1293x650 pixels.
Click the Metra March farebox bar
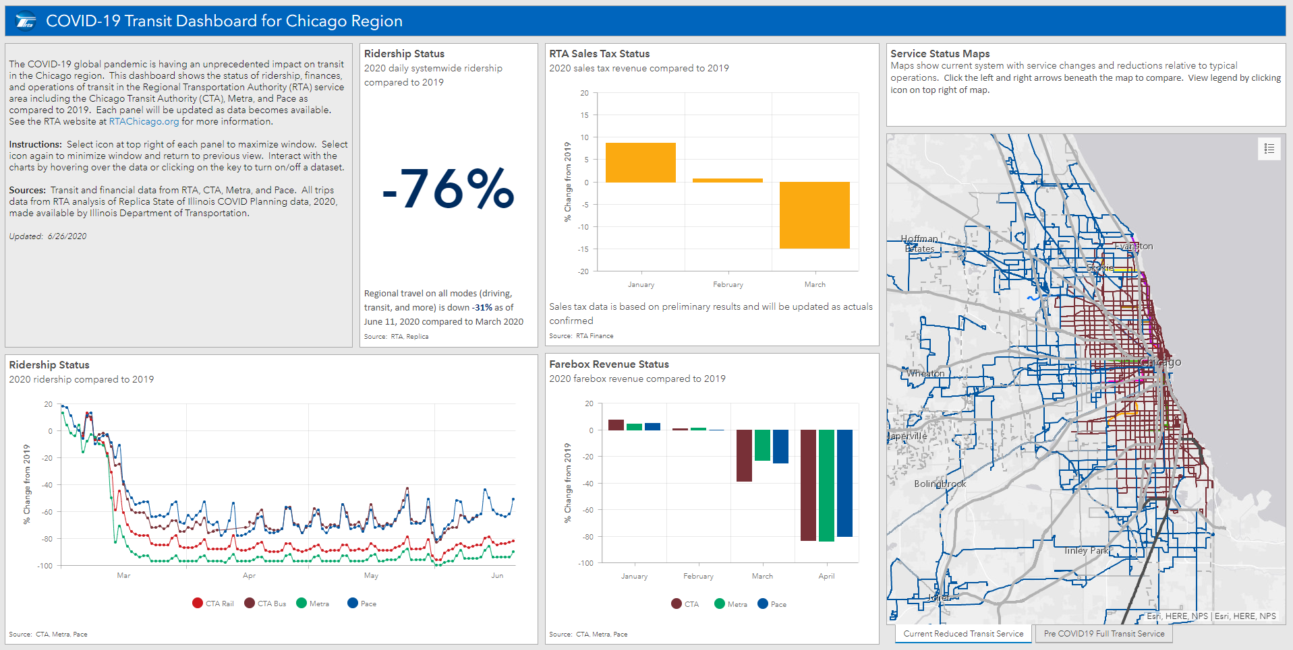pyautogui.click(x=762, y=445)
